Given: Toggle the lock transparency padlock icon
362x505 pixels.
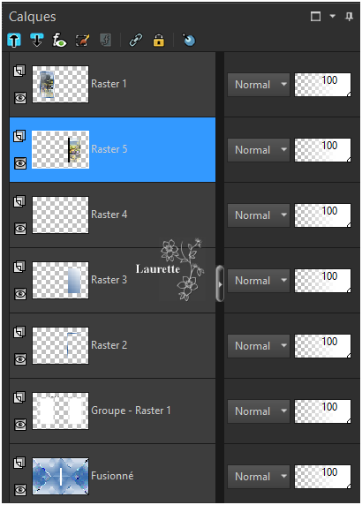Looking at the screenshot, I should click(158, 41).
